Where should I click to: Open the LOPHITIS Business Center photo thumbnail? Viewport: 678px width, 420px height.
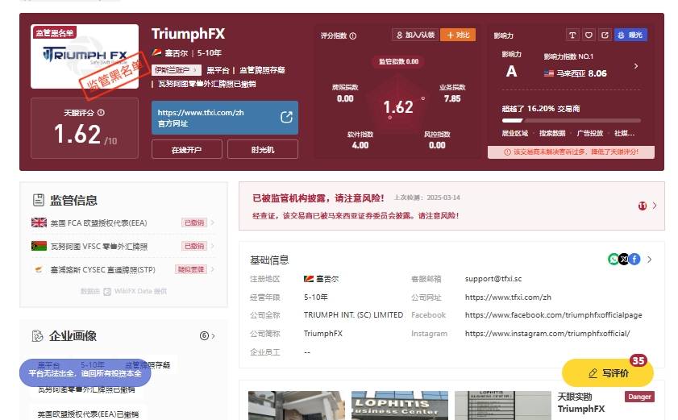[400, 405]
